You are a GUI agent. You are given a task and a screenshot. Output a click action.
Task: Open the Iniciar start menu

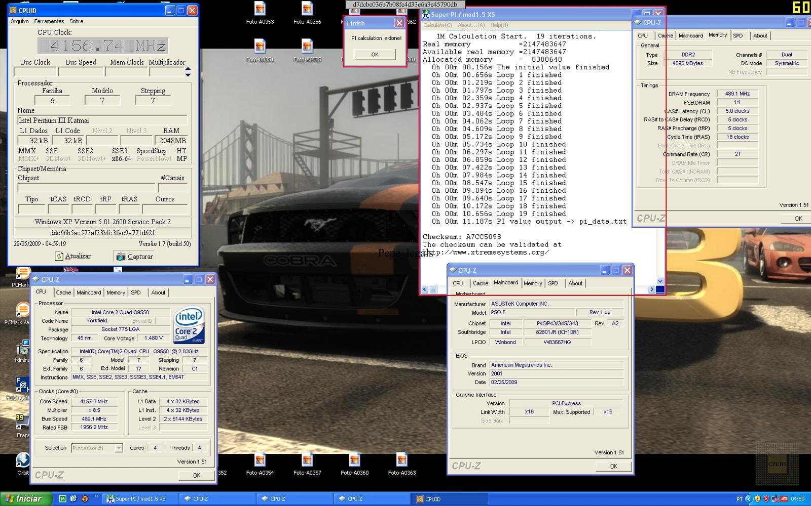pyautogui.click(x=26, y=499)
